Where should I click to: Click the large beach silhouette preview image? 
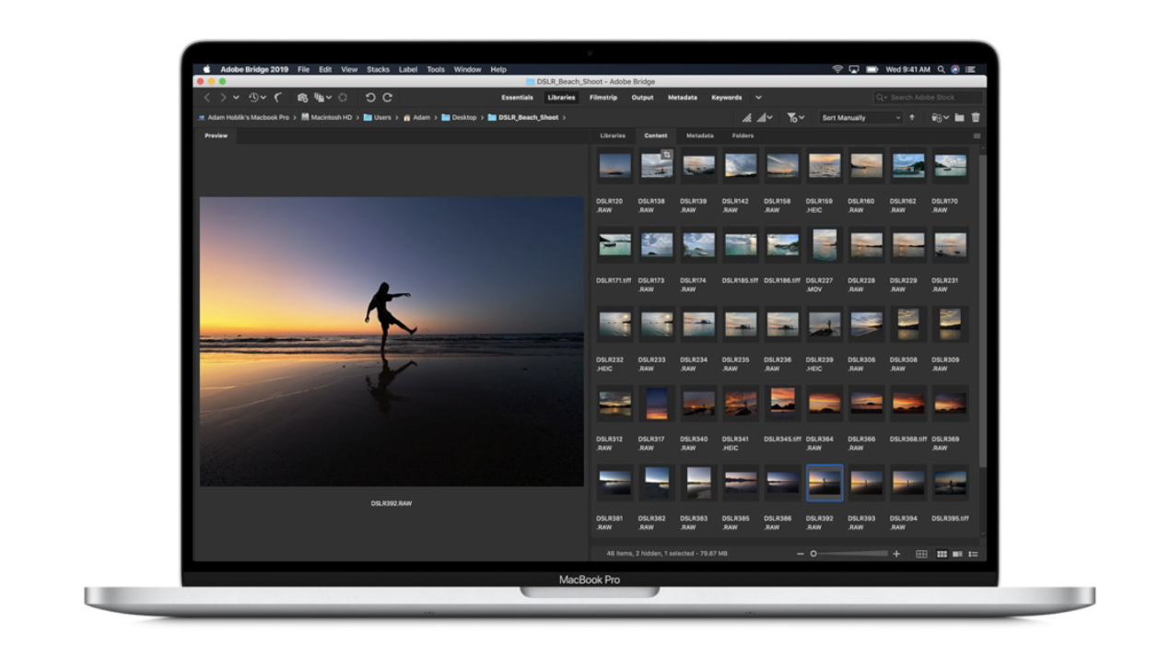click(x=392, y=341)
